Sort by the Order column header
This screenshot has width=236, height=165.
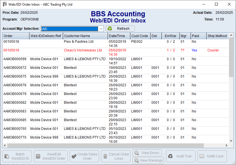16,36
